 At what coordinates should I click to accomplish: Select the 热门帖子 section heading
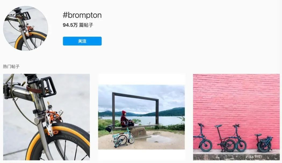pyautogui.click(x=11, y=67)
